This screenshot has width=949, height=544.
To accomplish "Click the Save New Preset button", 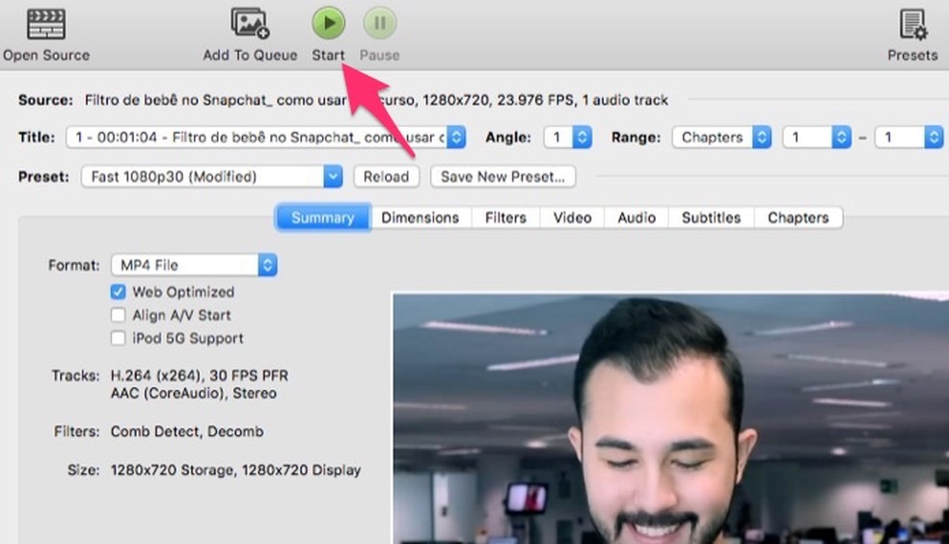I will (502, 176).
